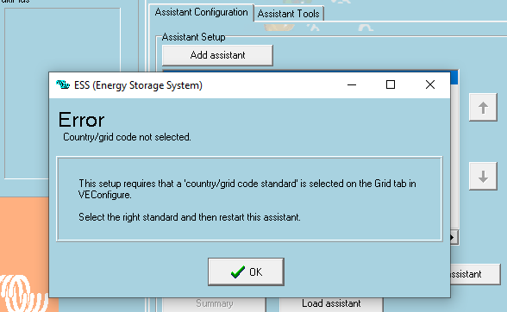
Task: Move the assistant up with the up arrow
Action: coord(483,108)
